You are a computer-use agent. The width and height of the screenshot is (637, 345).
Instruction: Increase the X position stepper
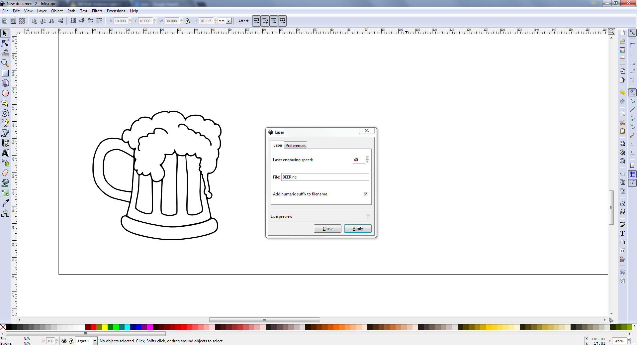[130, 19]
